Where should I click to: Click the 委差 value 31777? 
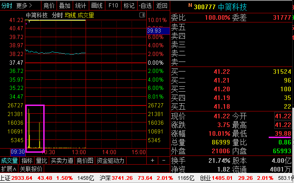click(x=282, y=17)
